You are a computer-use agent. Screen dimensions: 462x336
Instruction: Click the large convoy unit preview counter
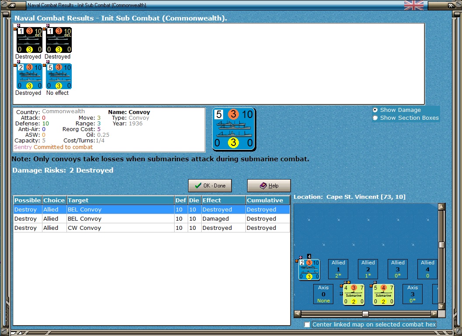234,129
